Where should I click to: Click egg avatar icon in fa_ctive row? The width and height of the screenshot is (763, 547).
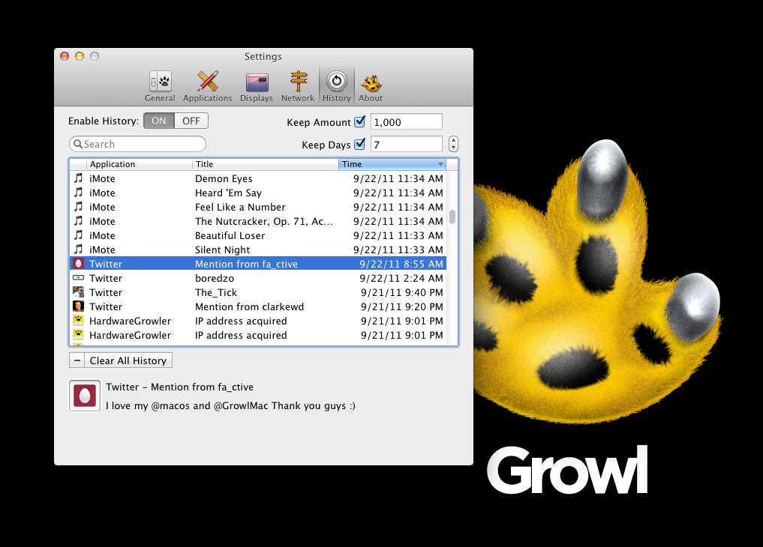pyautogui.click(x=78, y=263)
